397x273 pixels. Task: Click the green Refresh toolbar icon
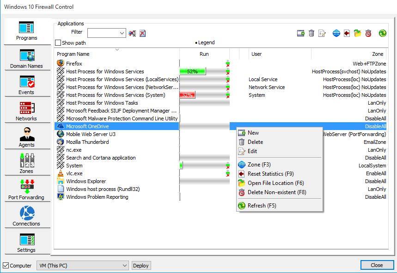[382, 33]
